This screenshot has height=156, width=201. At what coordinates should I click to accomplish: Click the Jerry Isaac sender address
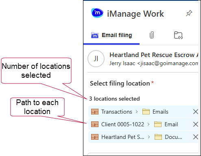coord(154,63)
